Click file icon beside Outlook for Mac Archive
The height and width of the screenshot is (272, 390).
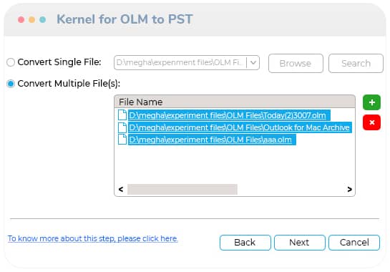coord(122,127)
